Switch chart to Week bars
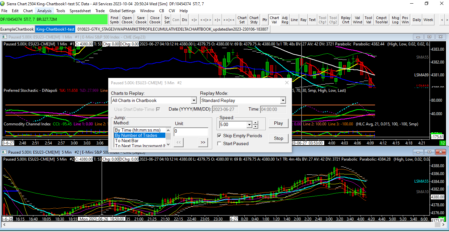The width and height of the screenshot is (449, 232). [428, 20]
